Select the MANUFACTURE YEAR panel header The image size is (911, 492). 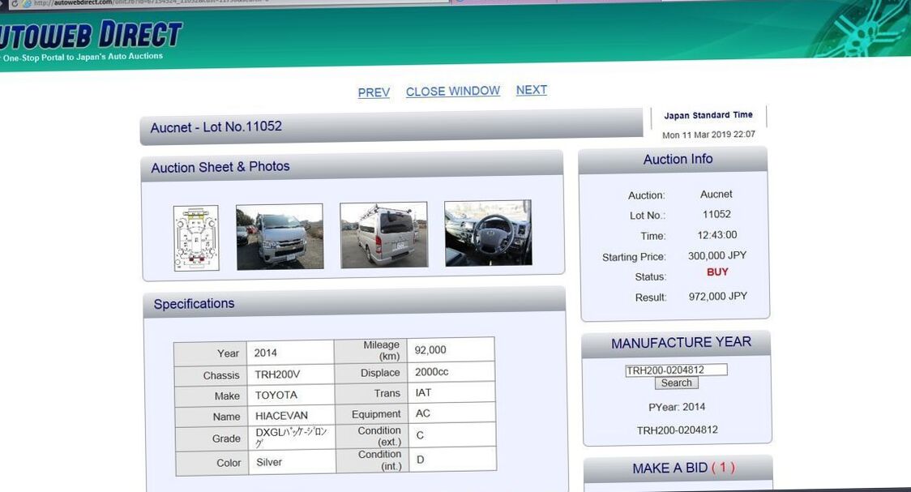point(681,343)
